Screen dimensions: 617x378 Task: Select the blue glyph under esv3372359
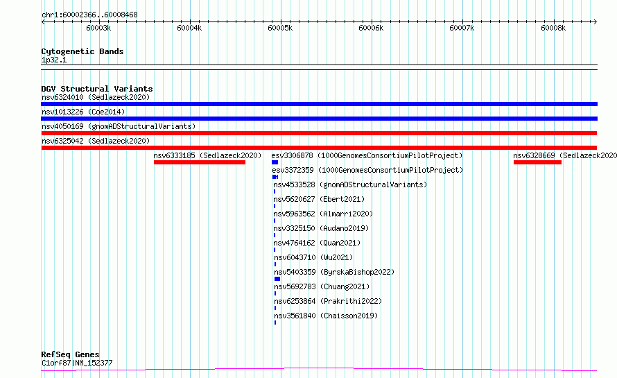pos(275,177)
